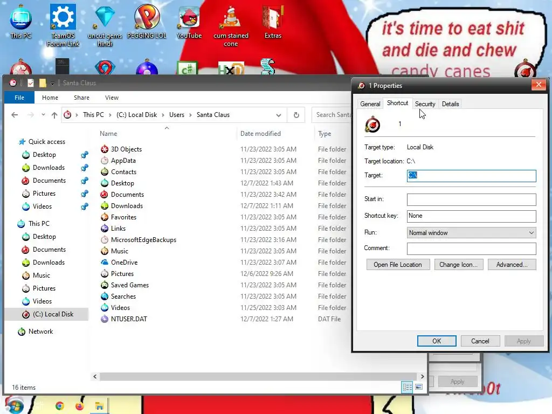Screen dimensions: 552x414
Task: Open the This PC desktop icon
Action: [x=21, y=21]
